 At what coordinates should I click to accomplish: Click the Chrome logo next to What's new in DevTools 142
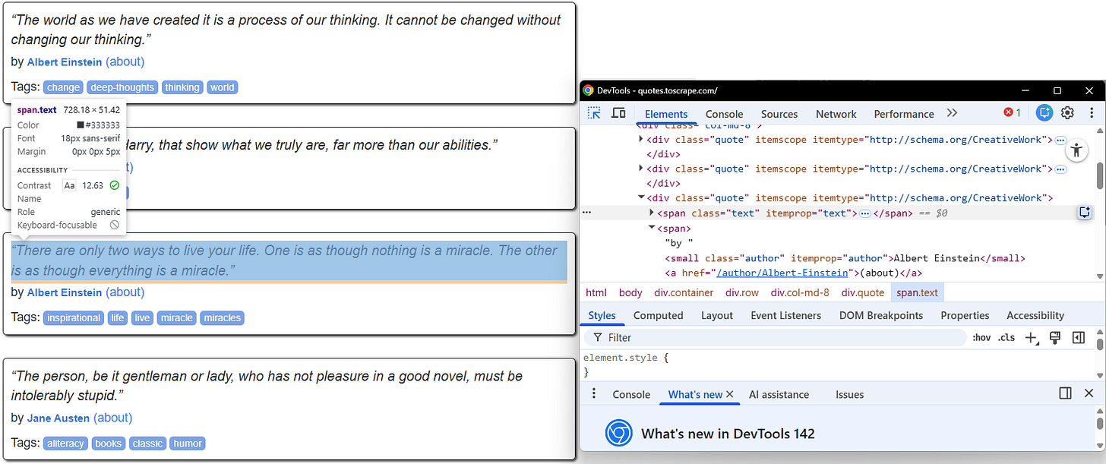pyautogui.click(x=619, y=434)
